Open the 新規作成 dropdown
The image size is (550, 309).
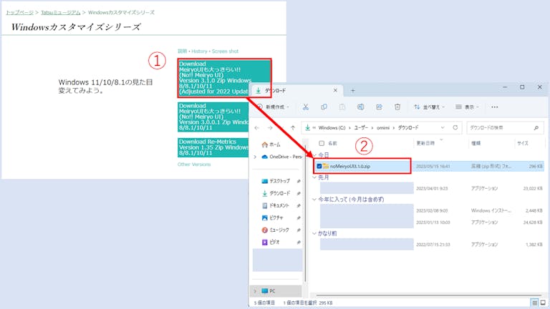tap(274, 107)
